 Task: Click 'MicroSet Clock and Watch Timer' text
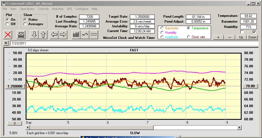[x=129, y=38]
